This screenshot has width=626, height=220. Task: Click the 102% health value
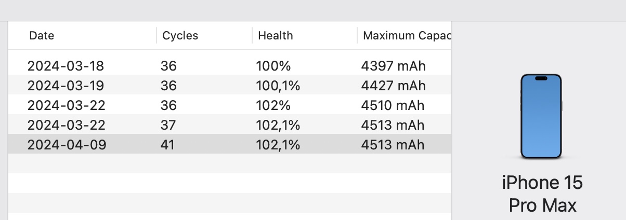pos(273,105)
